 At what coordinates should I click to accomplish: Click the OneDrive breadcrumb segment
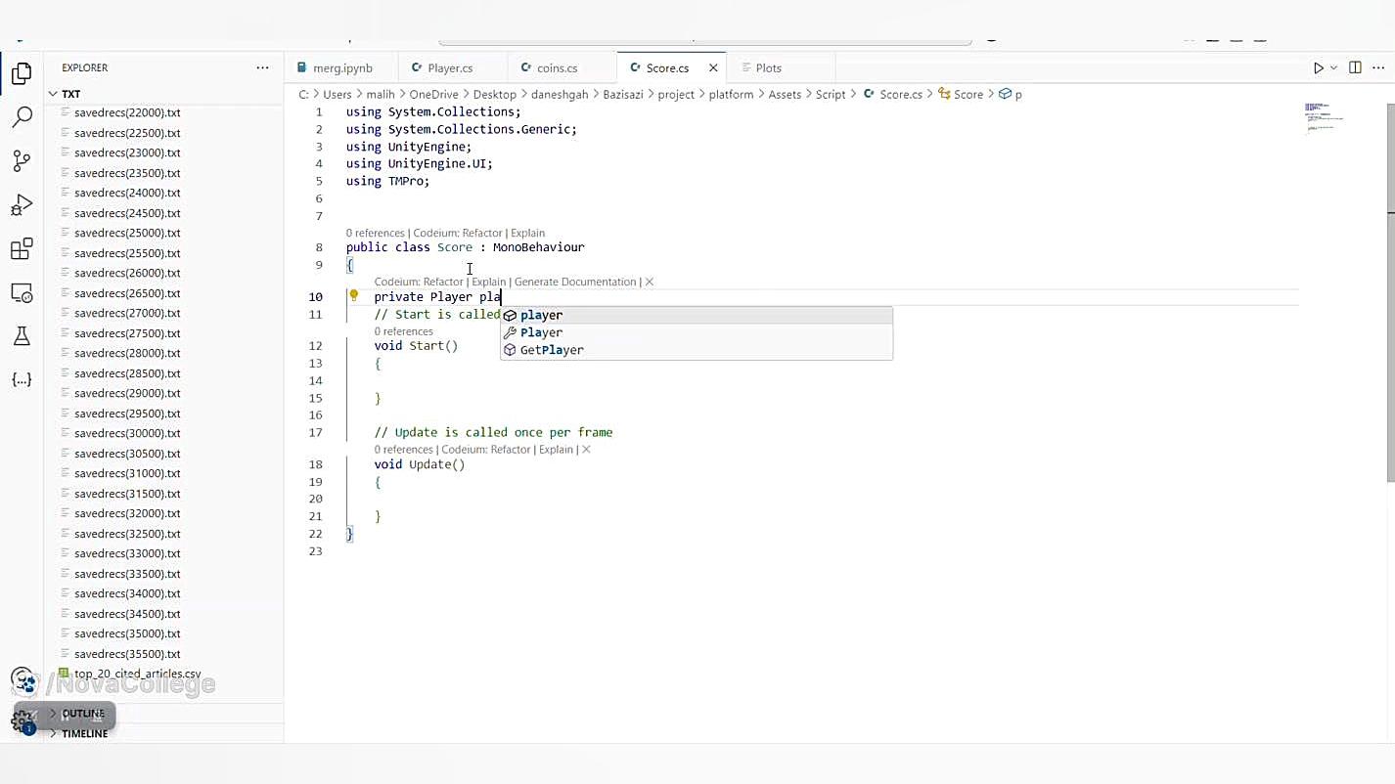pos(433,94)
